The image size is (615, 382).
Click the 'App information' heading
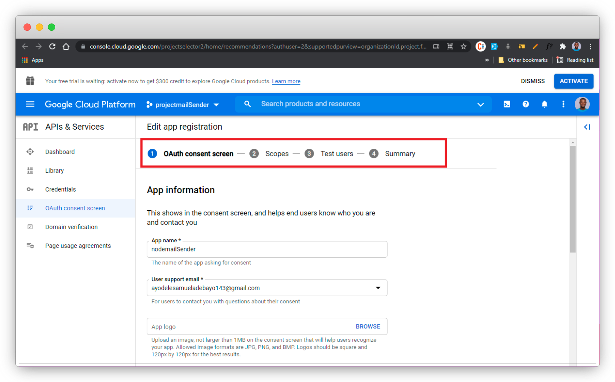[x=181, y=190]
